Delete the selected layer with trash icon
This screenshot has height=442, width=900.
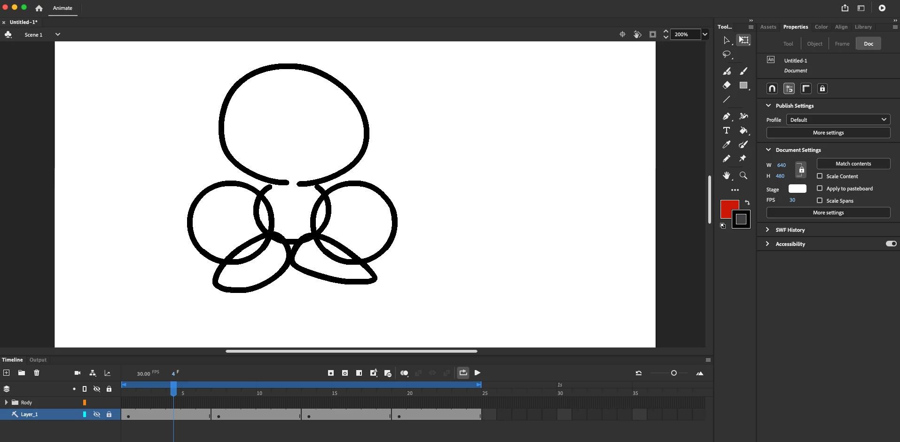click(x=37, y=373)
